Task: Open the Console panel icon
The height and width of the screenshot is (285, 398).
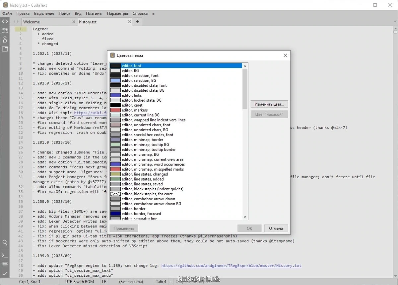Action: 5,255
